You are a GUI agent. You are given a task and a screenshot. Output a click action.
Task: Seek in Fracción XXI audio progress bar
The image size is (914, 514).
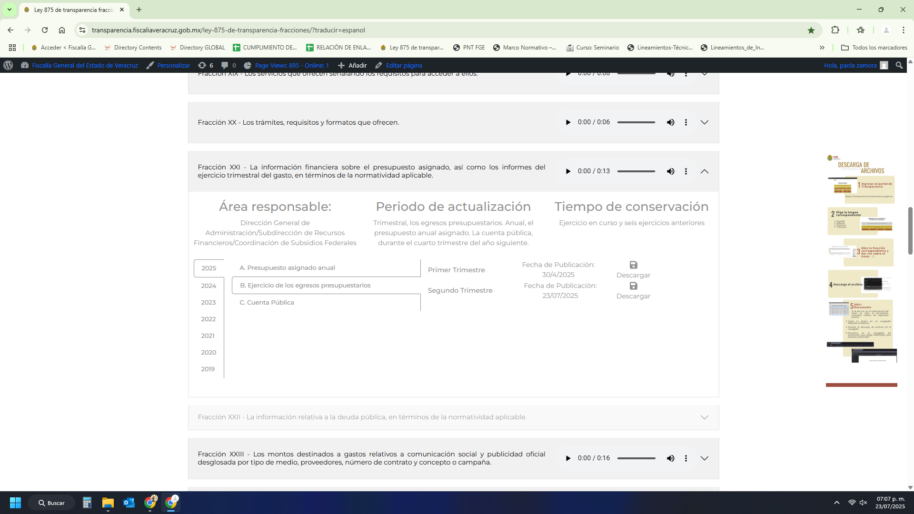pos(636,171)
